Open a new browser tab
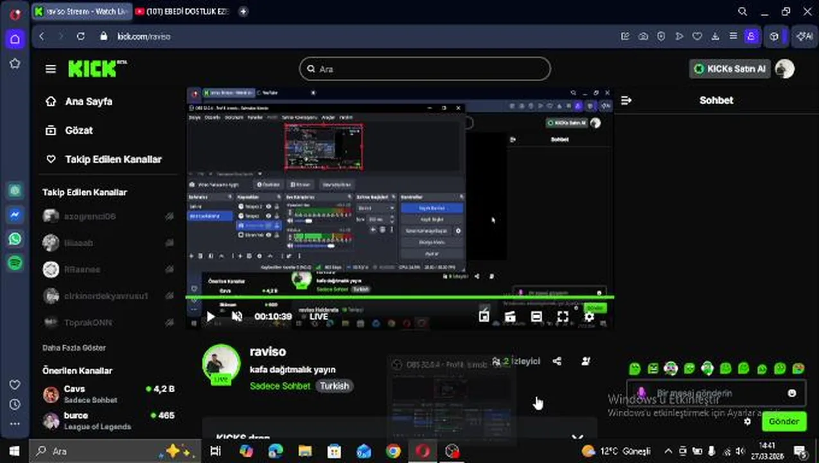Screen dimensions: 819x463 [243, 12]
